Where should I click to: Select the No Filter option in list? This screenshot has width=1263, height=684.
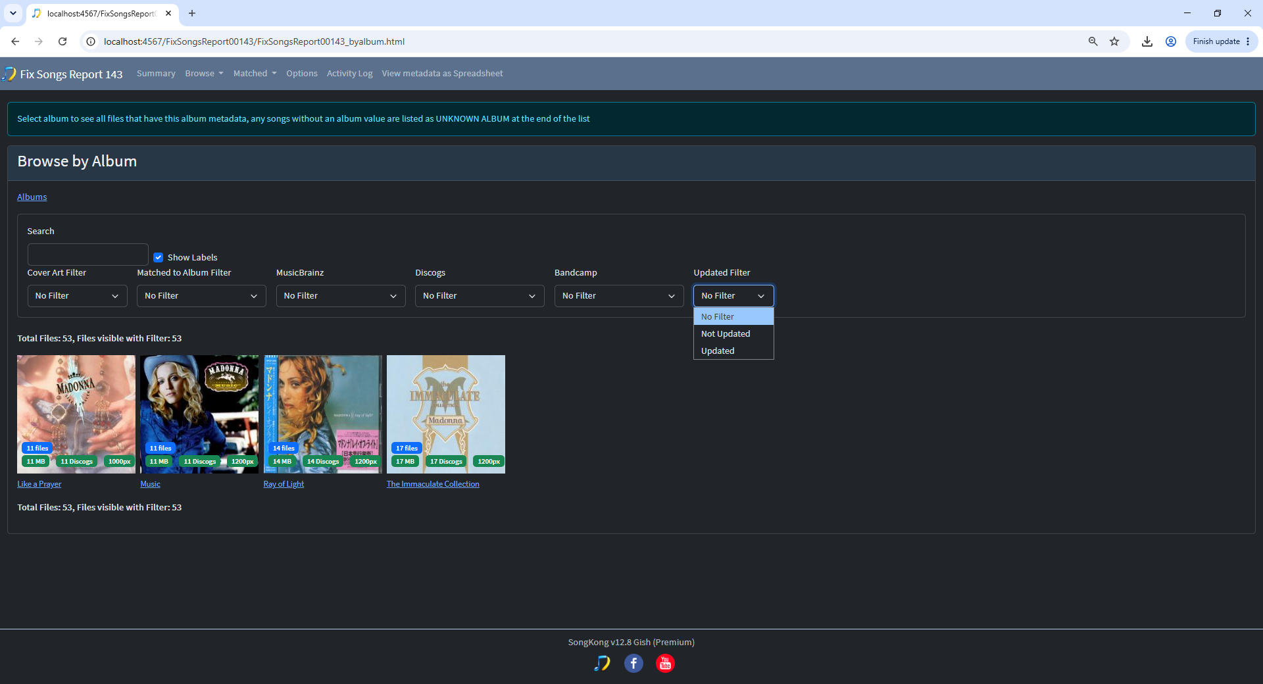(733, 317)
